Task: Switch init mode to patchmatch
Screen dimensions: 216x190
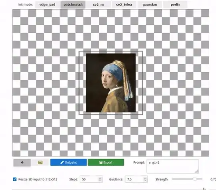Action: click(73, 4)
